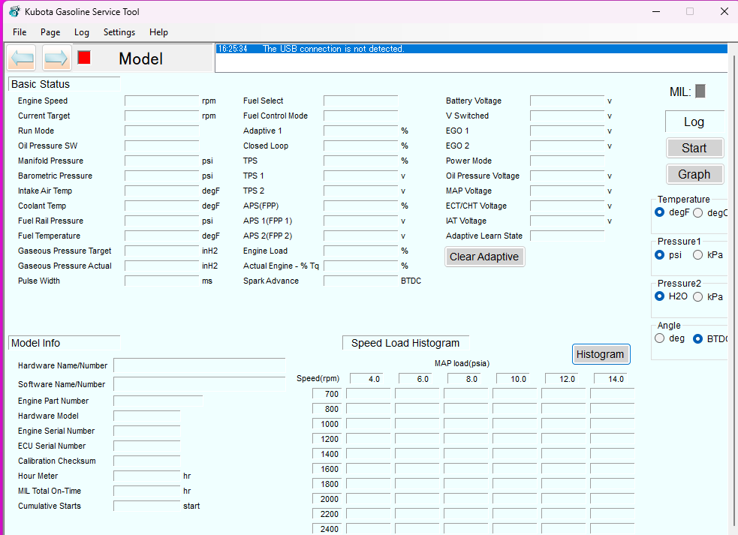This screenshot has height=535, width=738.
Task: Click the 2000 rpm speed row label
Action: pyautogui.click(x=327, y=499)
